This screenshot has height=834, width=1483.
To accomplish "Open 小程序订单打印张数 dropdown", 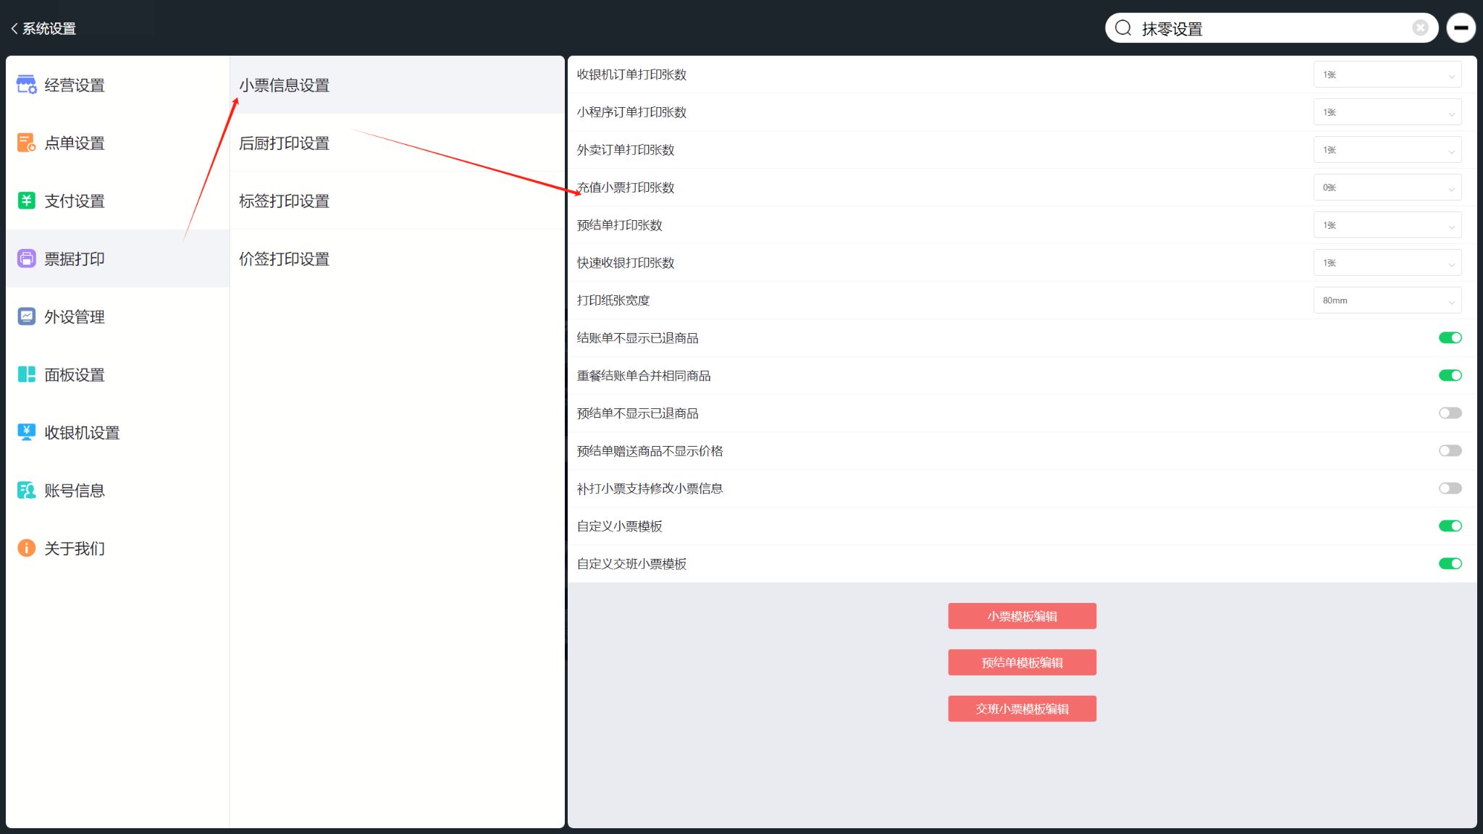I will (1387, 112).
